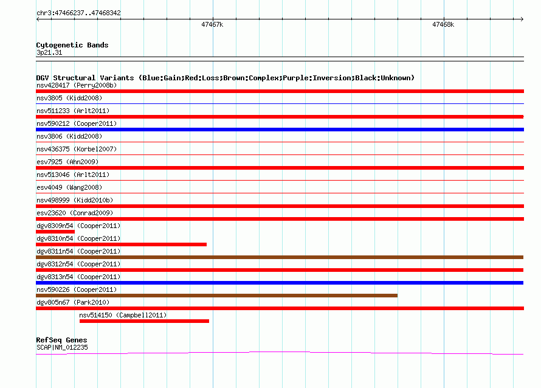This screenshot has width=541, height=388.
Task: Click the short dgv8309n54 red bar
Action: click(x=55, y=232)
